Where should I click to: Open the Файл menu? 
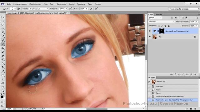[9, 4]
